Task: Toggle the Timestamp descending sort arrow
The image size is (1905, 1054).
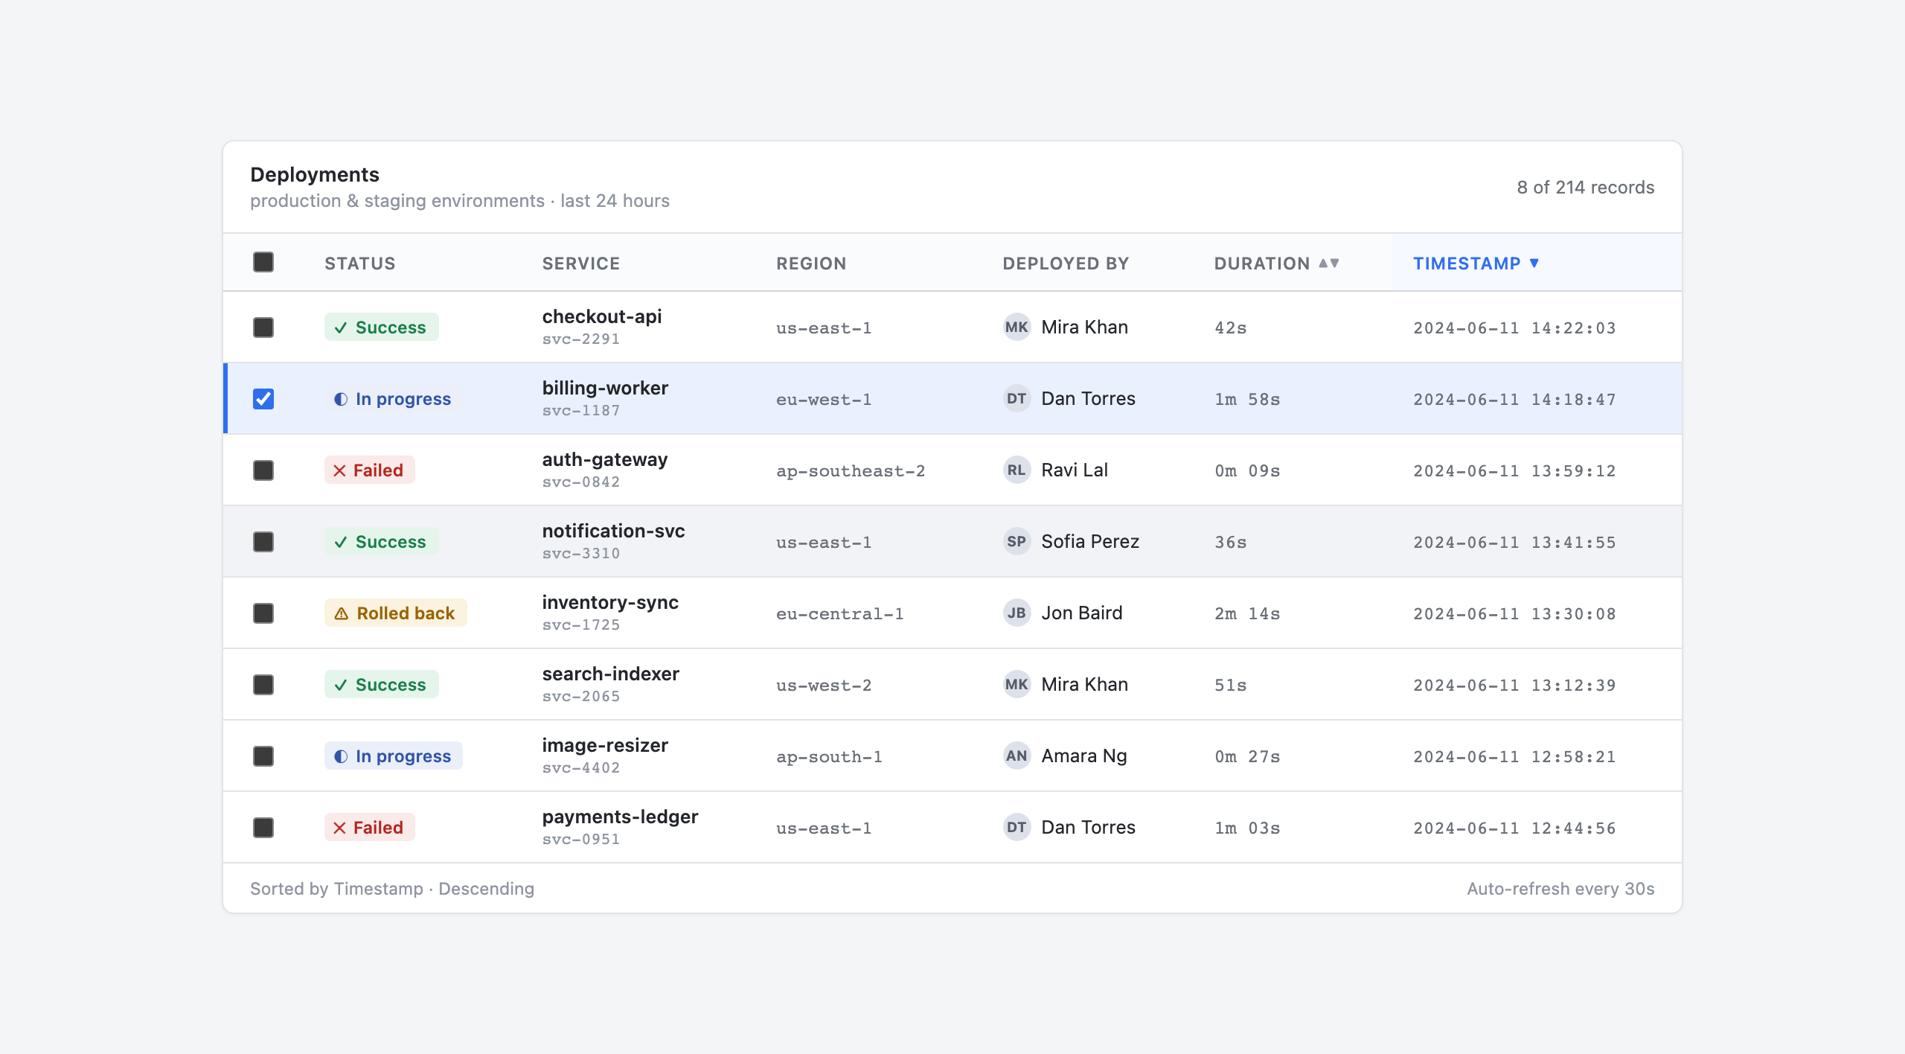Action: tap(1534, 263)
